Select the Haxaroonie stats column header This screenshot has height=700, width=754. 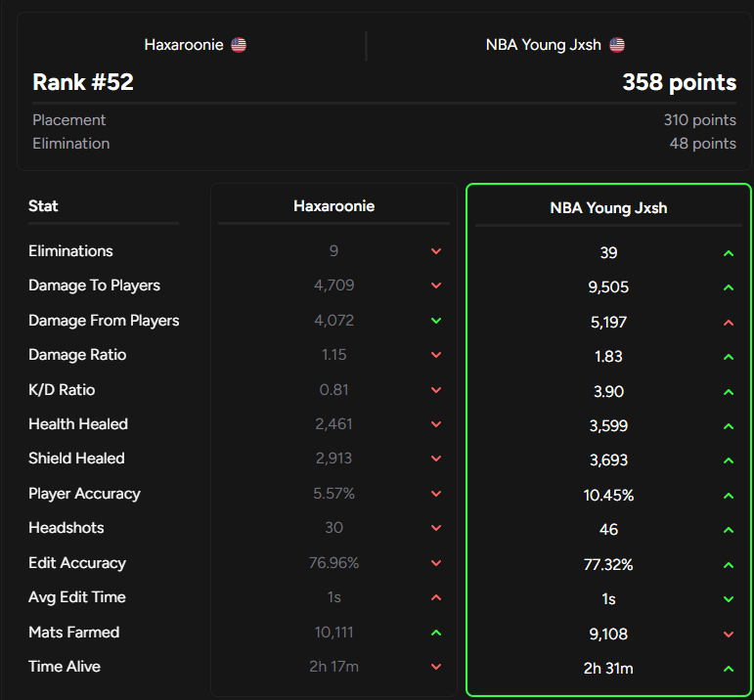tap(333, 205)
